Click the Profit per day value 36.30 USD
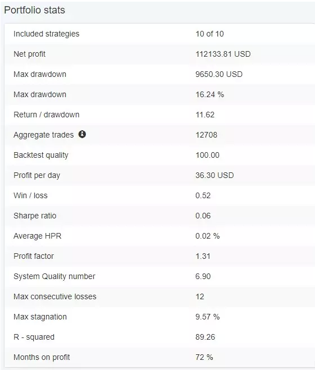This screenshot has height=370, width=315. 214,175
